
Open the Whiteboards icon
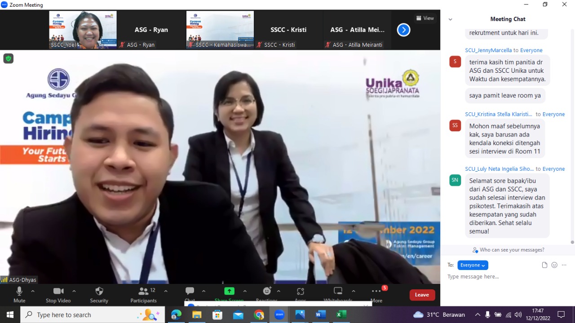(x=338, y=291)
